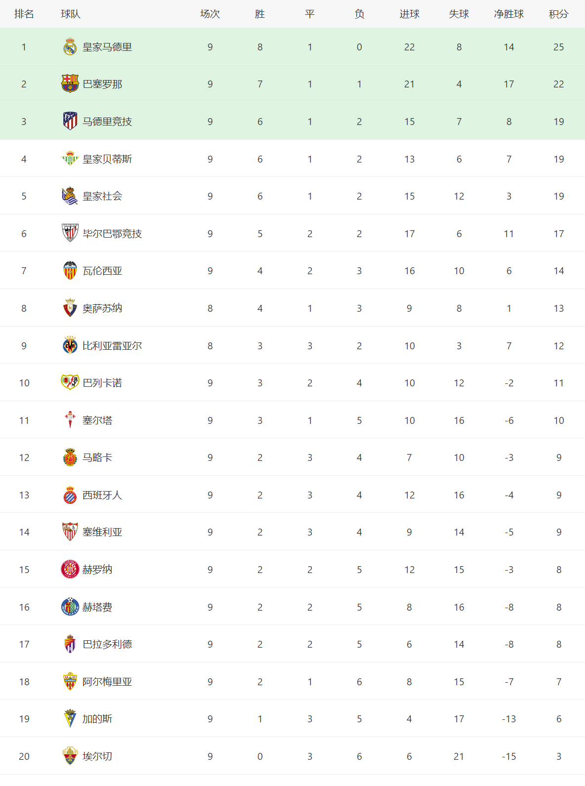Click the 塞维利亚 team name
The image size is (585, 786).
[x=102, y=532]
